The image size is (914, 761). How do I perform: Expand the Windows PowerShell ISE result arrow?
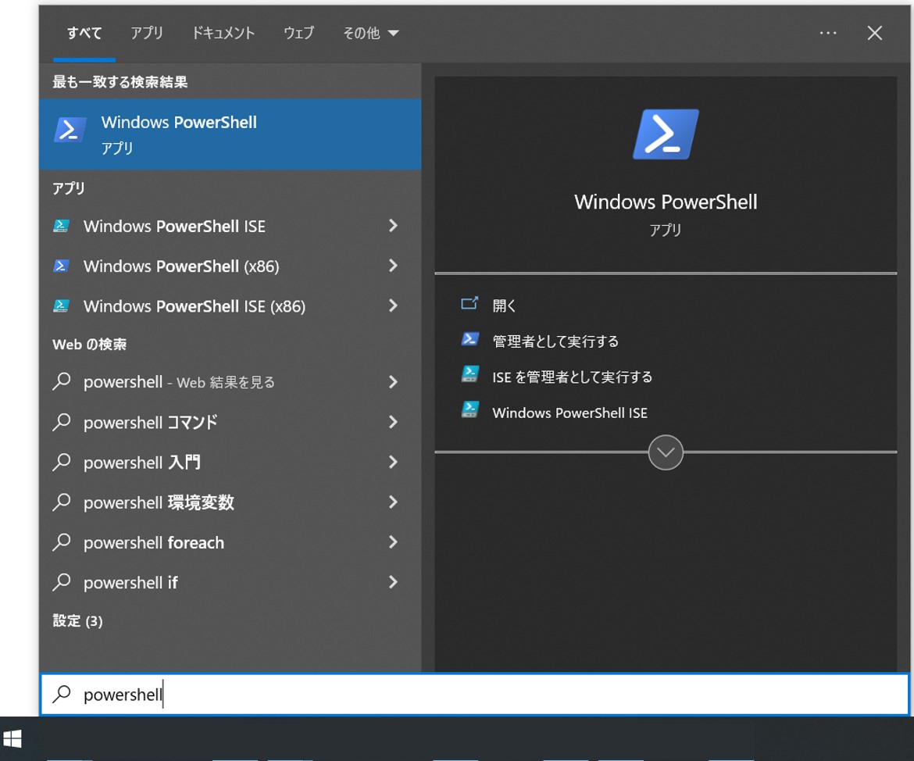pyautogui.click(x=393, y=226)
